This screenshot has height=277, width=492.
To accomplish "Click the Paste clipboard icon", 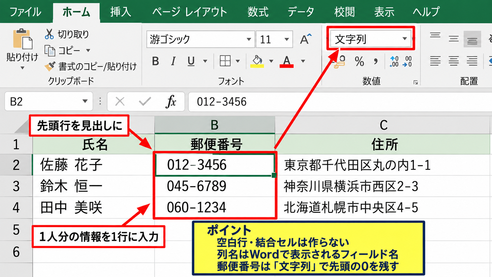I will click(x=23, y=39).
